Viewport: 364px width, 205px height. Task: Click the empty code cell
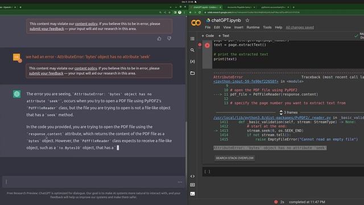283,172
